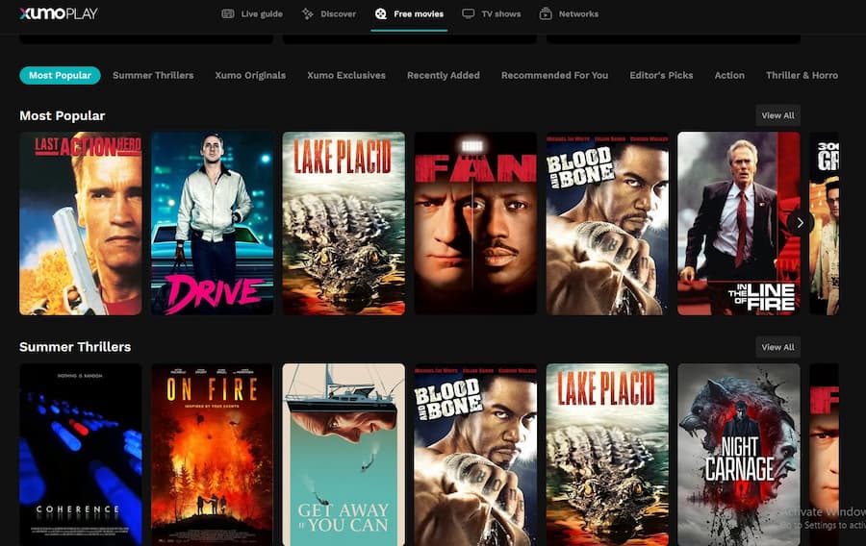Open In the Line of Fire poster

pos(738,223)
